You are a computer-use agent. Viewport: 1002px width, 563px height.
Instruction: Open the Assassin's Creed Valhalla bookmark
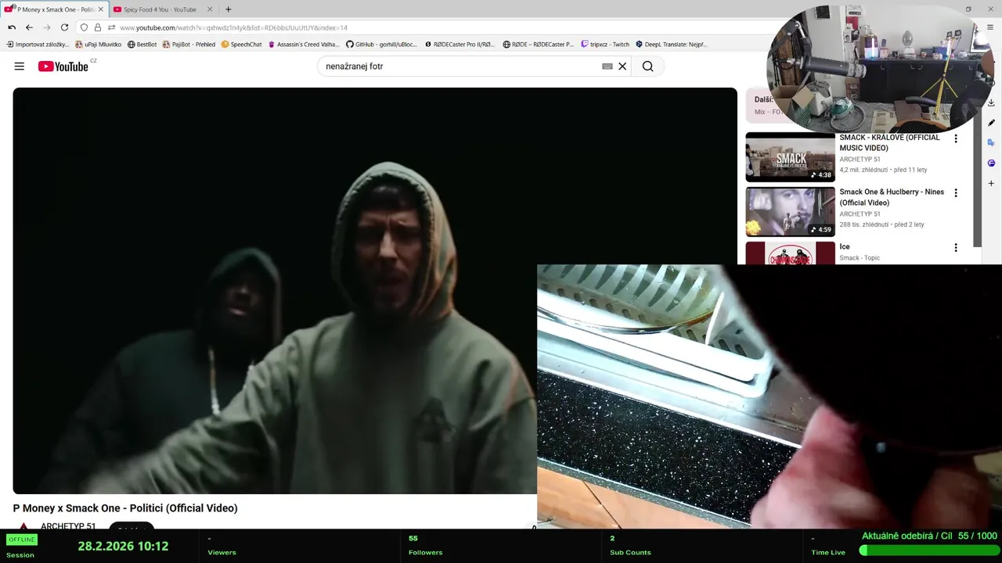click(304, 45)
